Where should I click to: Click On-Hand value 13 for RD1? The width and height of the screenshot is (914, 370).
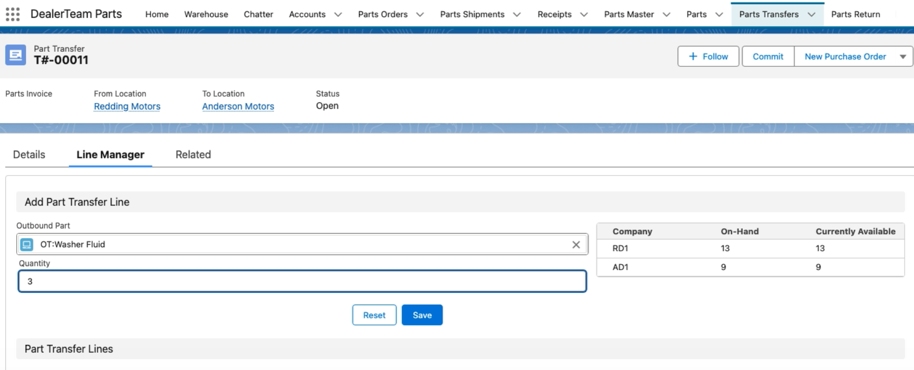point(725,248)
